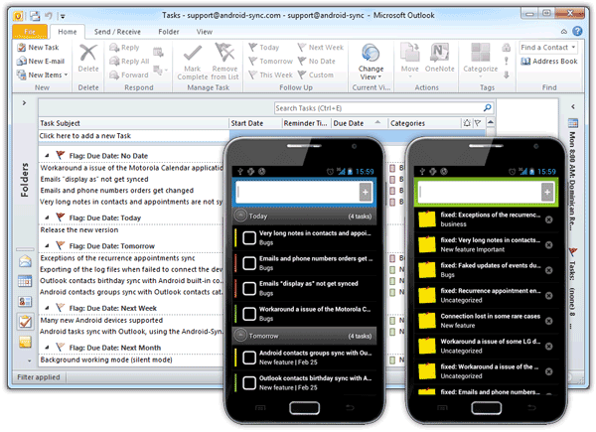Open the Folder ribbon tab

pyautogui.click(x=169, y=32)
